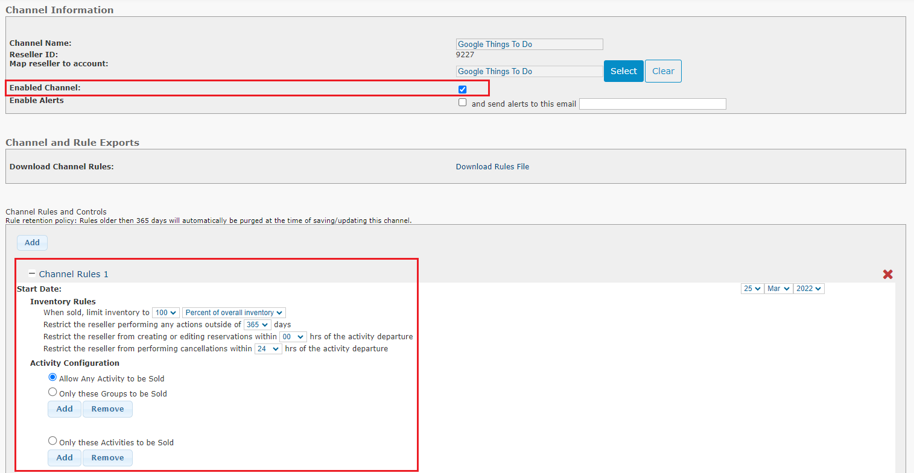914x473 pixels.
Task: Open the 365 days restriction dropdown
Action: tap(257, 324)
